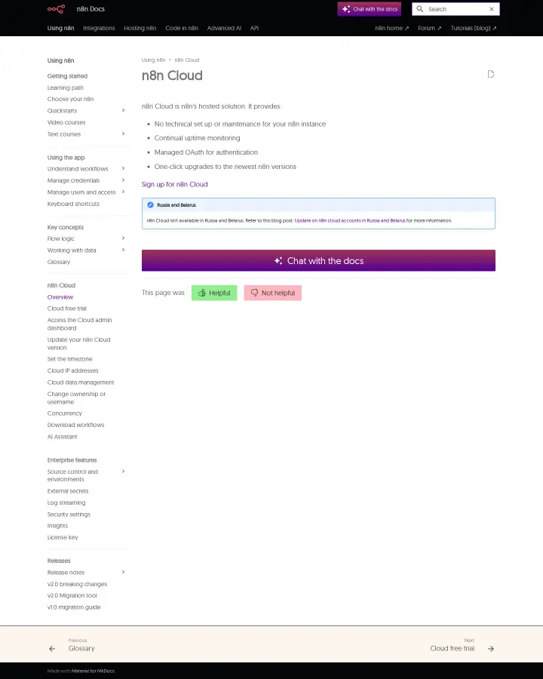Open the Forum external link
This screenshot has width=543, height=679.
coord(430,28)
